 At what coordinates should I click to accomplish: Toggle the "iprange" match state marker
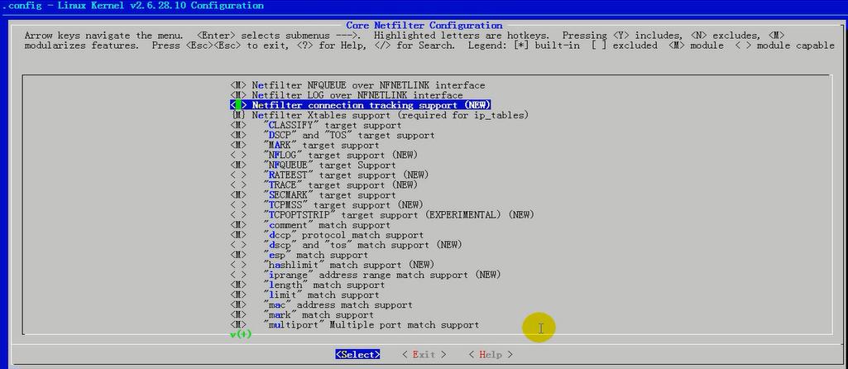coord(238,275)
